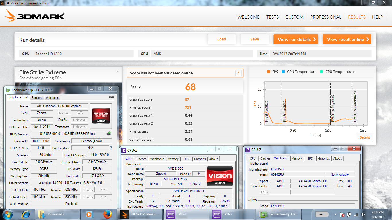Image resolution: width=392 pixels, height=220 pixels.
Task: Switch to the 3DMark Professional taskbar item
Action: pos(140,214)
